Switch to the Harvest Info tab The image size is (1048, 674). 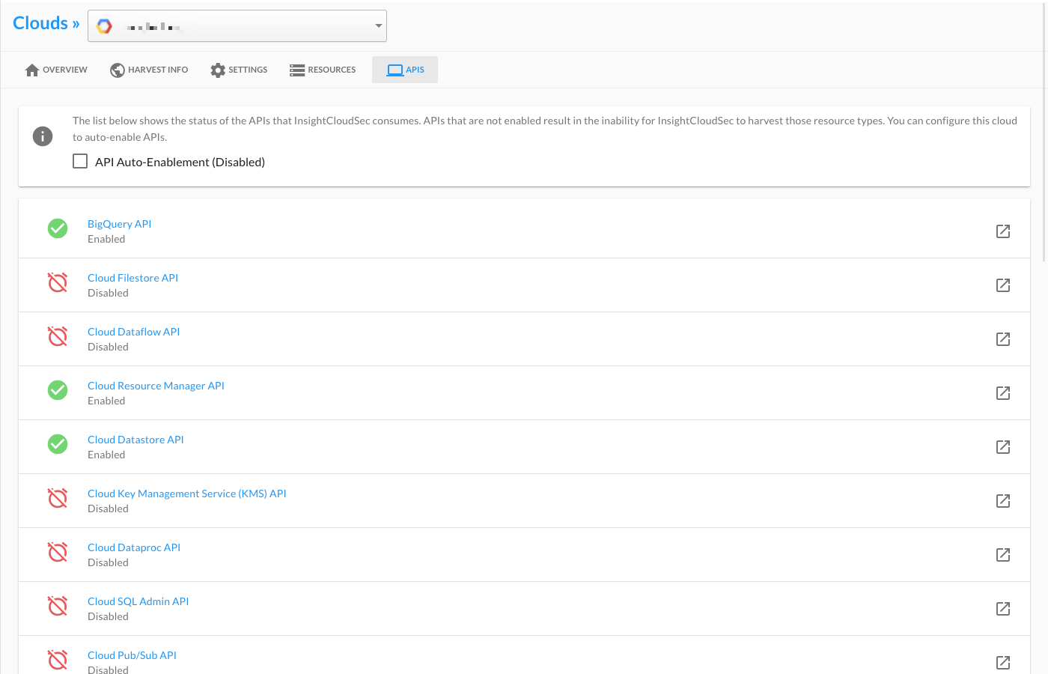149,70
